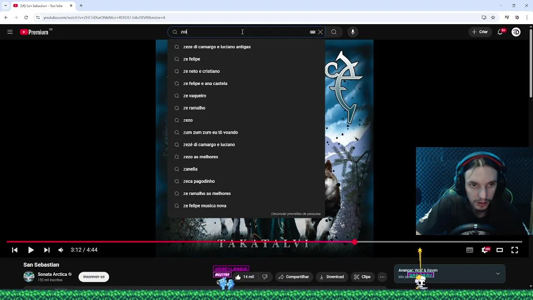Image resolution: width=533 pixels, height=300 pixels.
Task: Open Chrome profile avatar
Action: point(517,17)
